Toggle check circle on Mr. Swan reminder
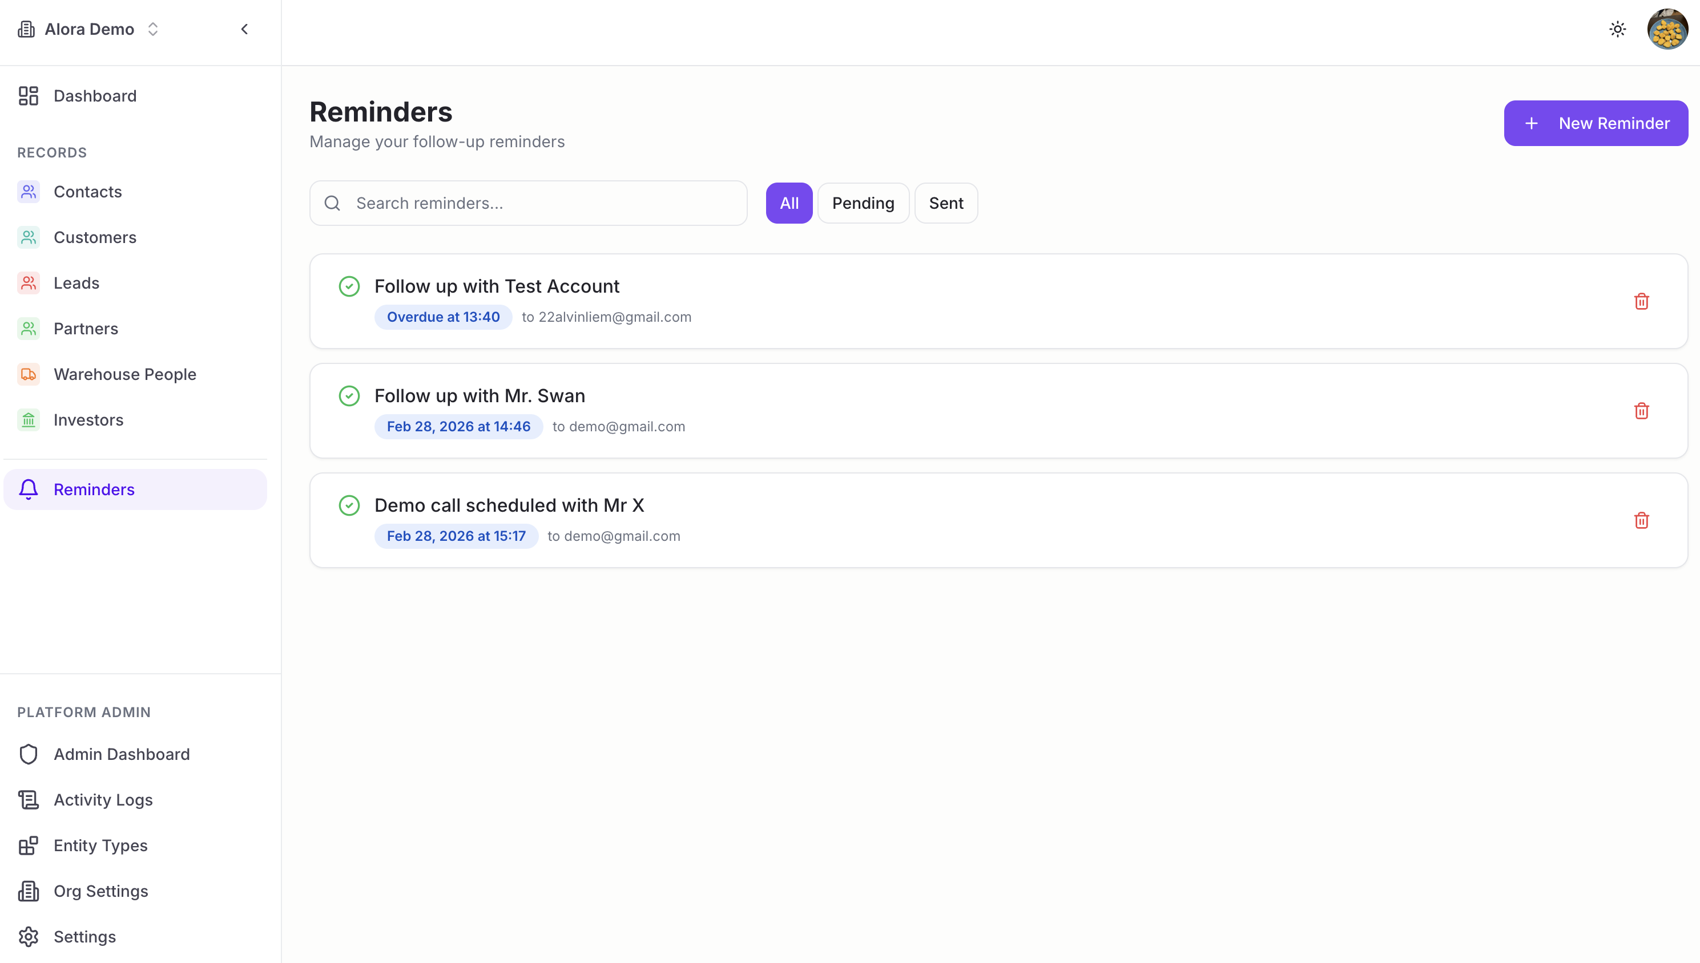1700x963 pixels. 349,396
